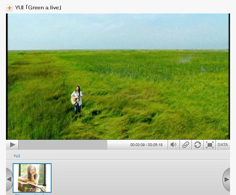Screen dimensions: 236x195
Task: Open the YUI artist link
Action: point(16,156)
